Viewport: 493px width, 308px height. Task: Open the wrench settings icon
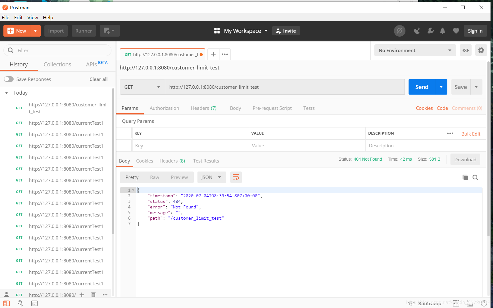point(430,31)
